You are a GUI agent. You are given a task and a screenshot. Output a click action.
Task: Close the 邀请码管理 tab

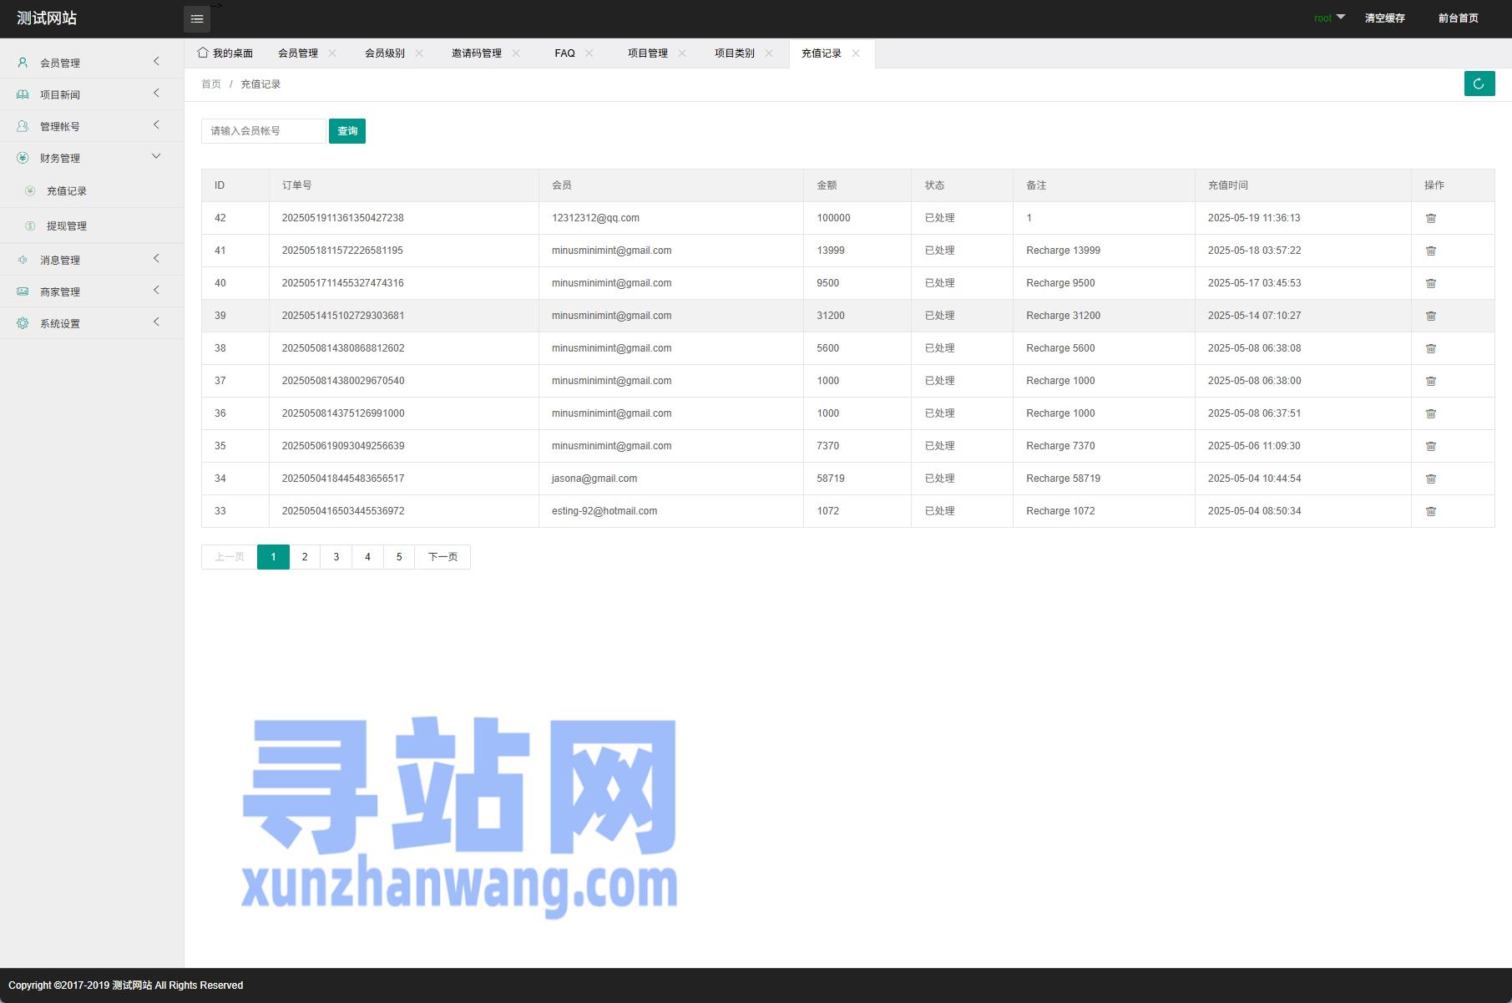(516, 53)
